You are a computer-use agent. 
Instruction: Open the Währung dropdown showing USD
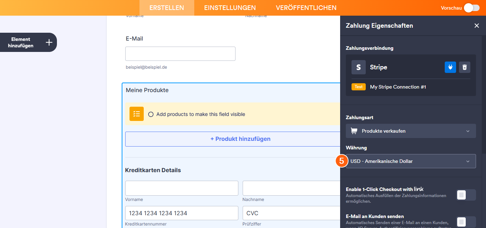point(411,161)
